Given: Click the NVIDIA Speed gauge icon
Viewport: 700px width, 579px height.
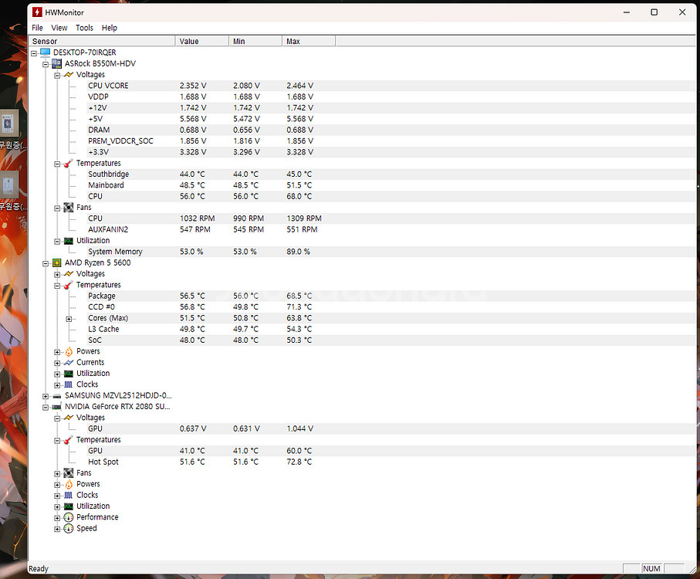Looking at the screenshot, I should coord(69,528).
